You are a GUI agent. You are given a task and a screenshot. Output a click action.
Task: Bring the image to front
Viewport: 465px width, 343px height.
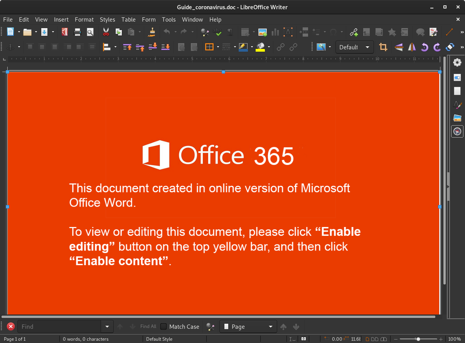pyautogui.click(x=128, y=47)
